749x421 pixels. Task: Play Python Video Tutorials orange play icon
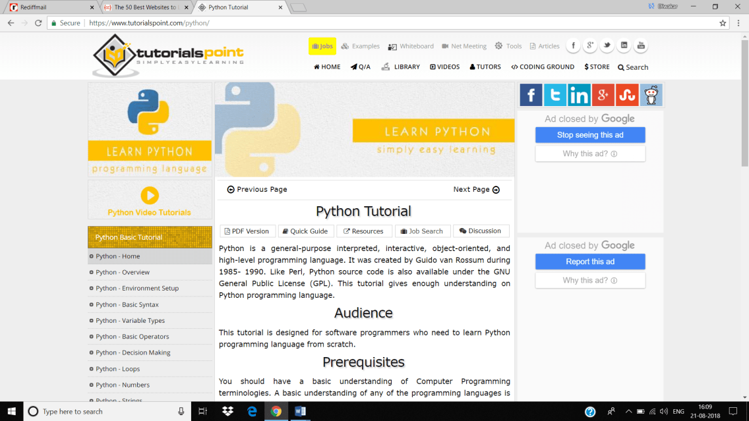coord(150,195)
